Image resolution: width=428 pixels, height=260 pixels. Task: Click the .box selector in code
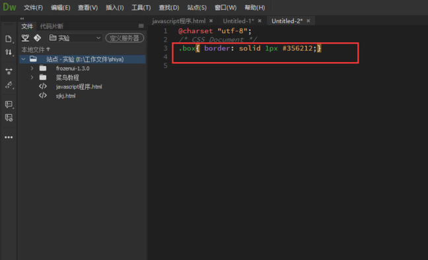tap(188, 48)
